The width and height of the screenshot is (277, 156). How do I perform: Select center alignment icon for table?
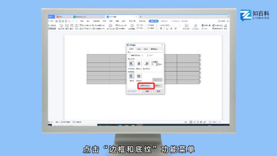[139, 64]
